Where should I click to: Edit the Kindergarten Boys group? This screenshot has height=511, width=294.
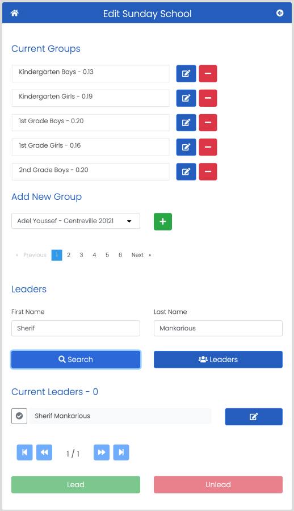(x=186, y=73)
